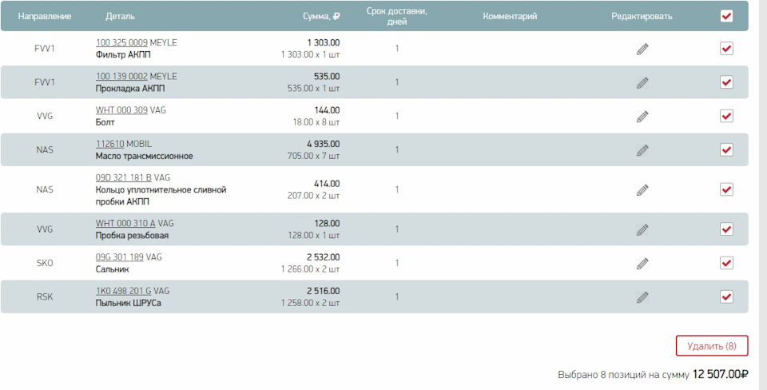Viewport: 767px width, 390px height.
Task: Open part number 100 325 0009 link
Action: [121, 42]
